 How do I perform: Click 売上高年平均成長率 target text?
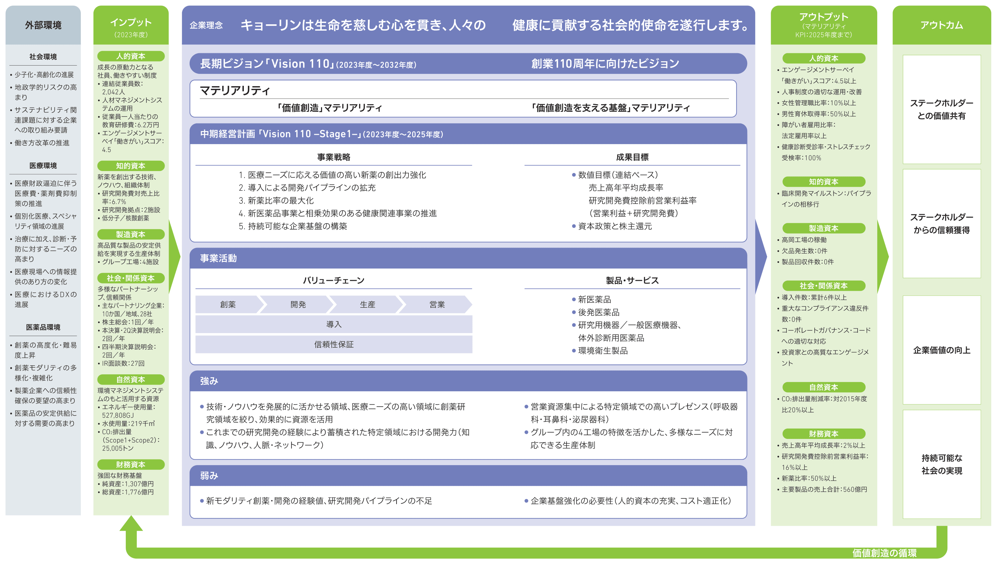[626, 188]
